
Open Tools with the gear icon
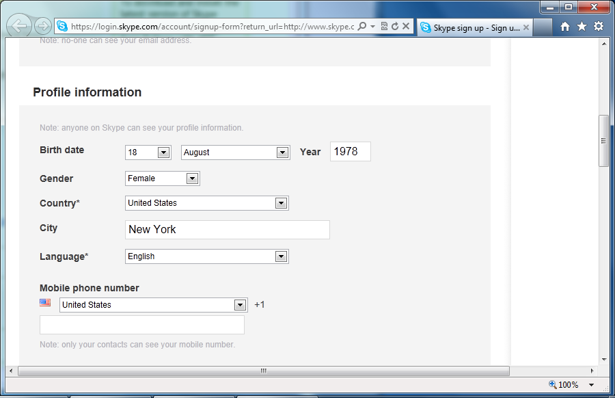(598, 27)
